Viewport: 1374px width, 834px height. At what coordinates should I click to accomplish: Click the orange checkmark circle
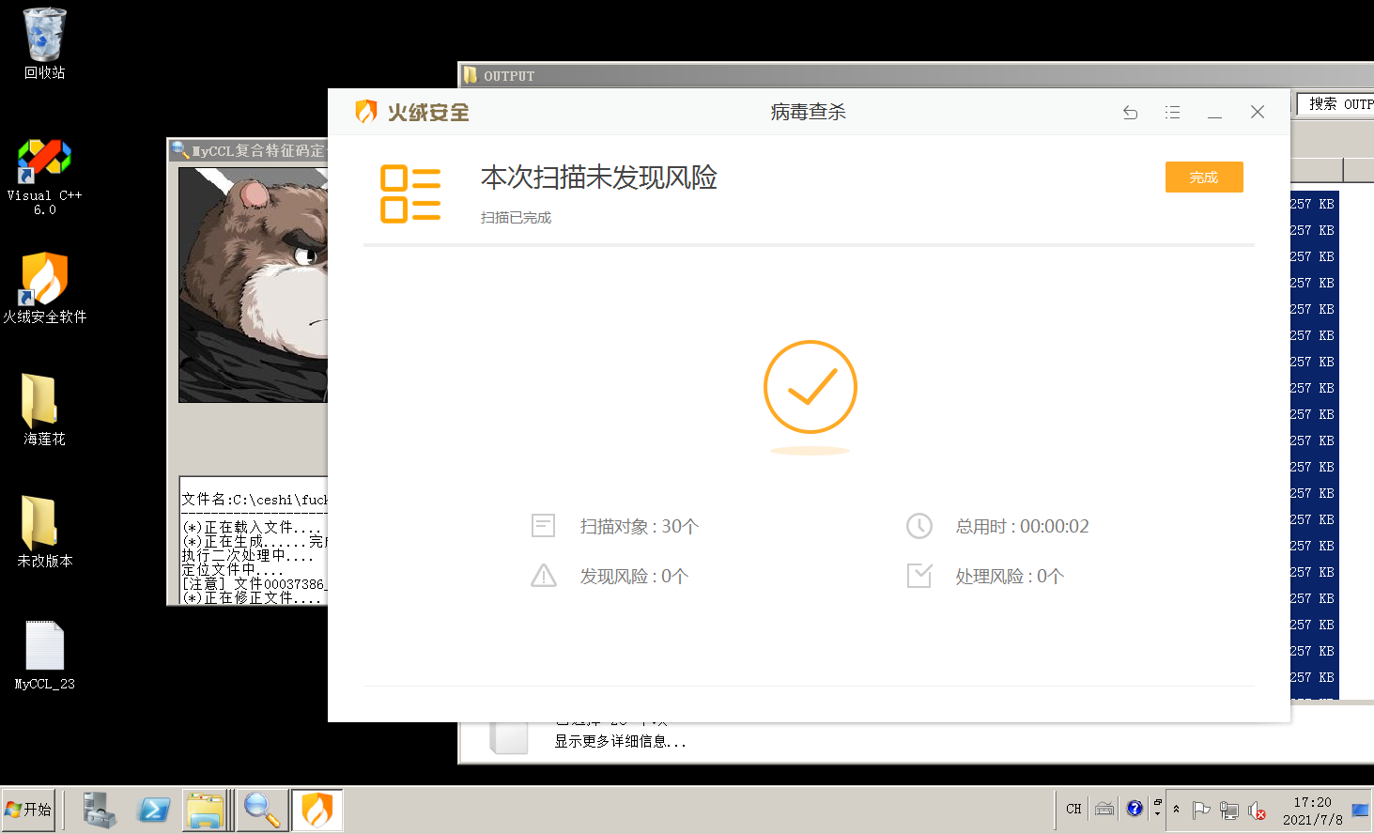(x=811, y=387)
